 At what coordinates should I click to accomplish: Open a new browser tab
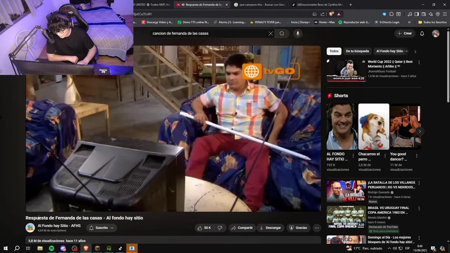pyautogui.click(x=351, y=5)
